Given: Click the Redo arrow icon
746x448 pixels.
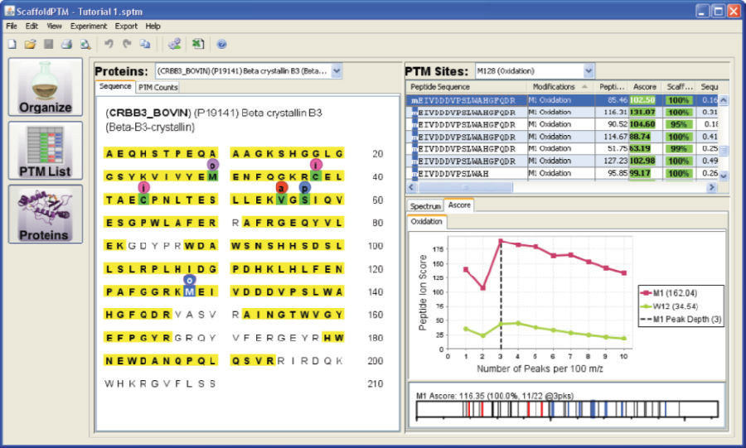Looking at the screenshot, I should [127, 44].
